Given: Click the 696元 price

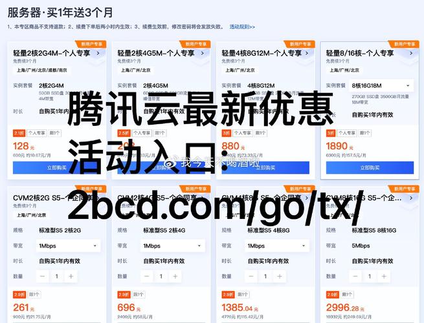Looking at the screenshot, I should tap(129, 307).
